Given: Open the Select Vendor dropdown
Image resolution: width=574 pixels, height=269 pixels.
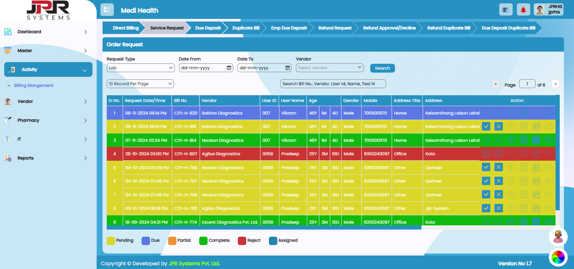Looking at the screenshot, I should click(x=330, y=68).
